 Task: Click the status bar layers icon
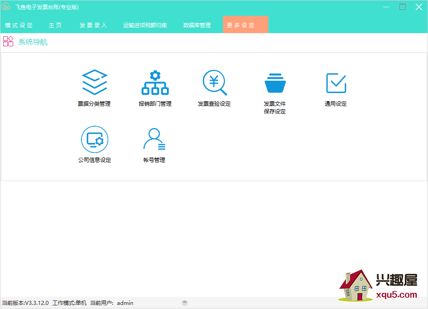click(185, 303)
